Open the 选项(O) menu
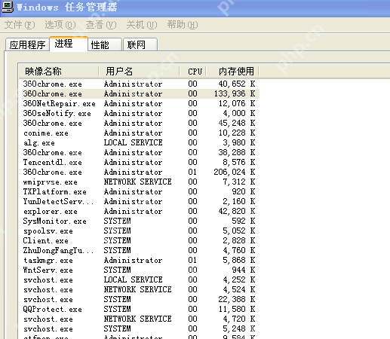 [60, 25]
